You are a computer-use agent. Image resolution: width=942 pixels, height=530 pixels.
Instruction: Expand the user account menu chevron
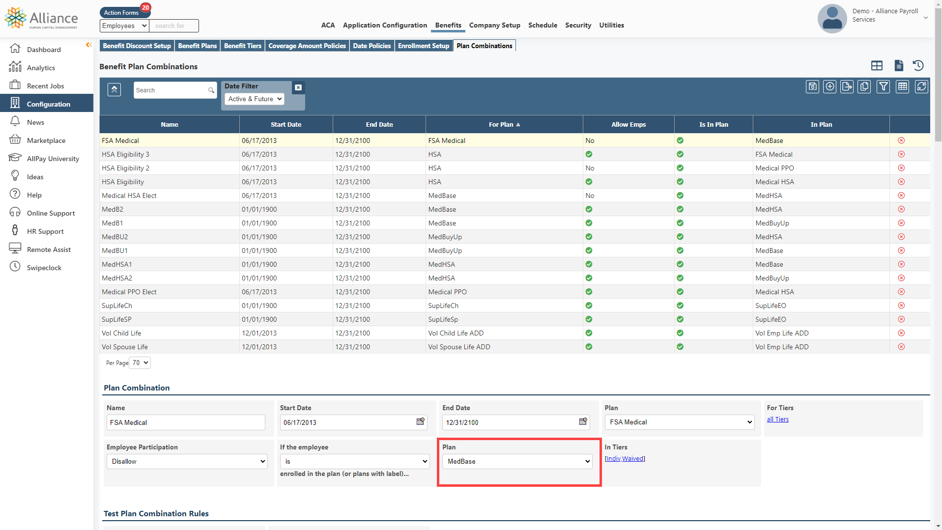tap(926, 18)
